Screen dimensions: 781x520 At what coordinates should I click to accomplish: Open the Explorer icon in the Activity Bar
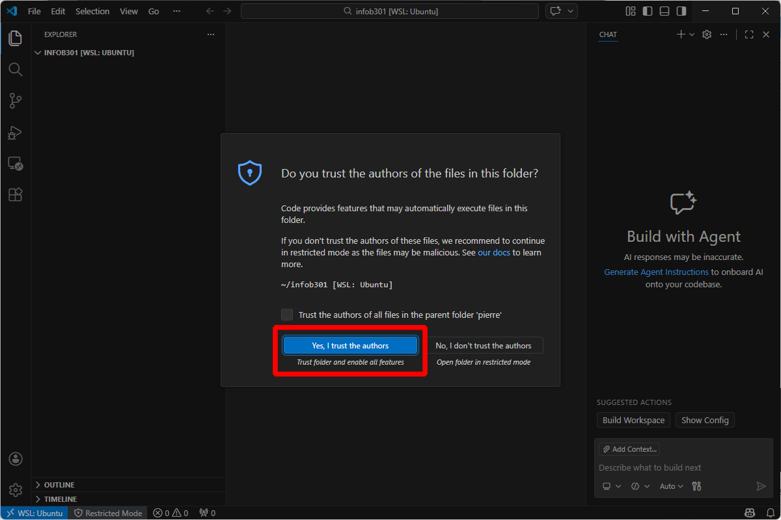(15, 38)
